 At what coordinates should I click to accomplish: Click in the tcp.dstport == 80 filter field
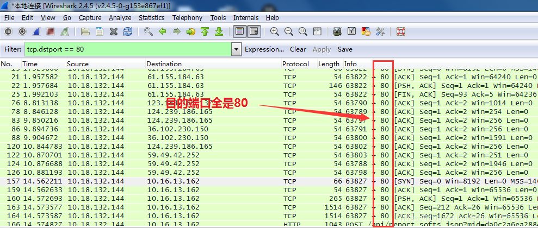128,49
